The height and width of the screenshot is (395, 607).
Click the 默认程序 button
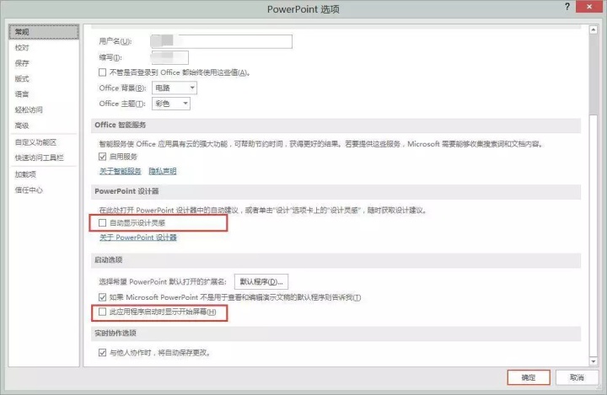(x=261, y=281)
